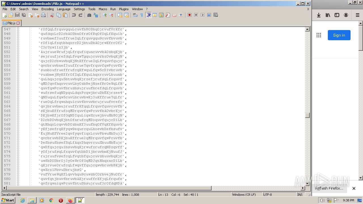Click the Chrome taskbar icon

click(x=51, y=200)
